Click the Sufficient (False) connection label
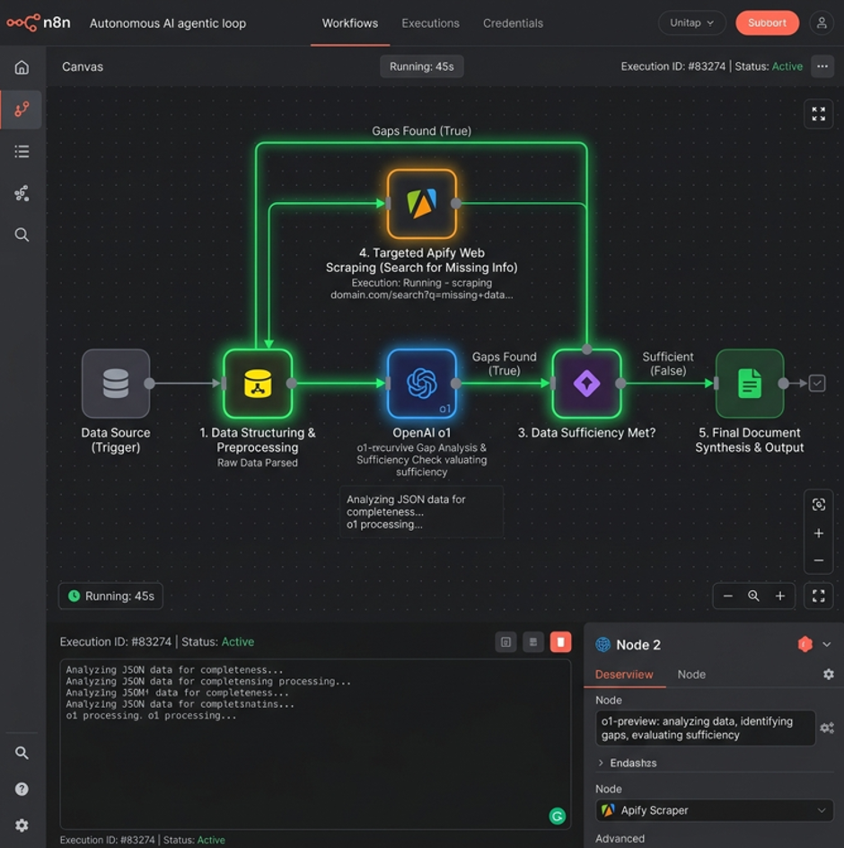The width and height of the screenshot is (844, 848). [x=668, y=364]
